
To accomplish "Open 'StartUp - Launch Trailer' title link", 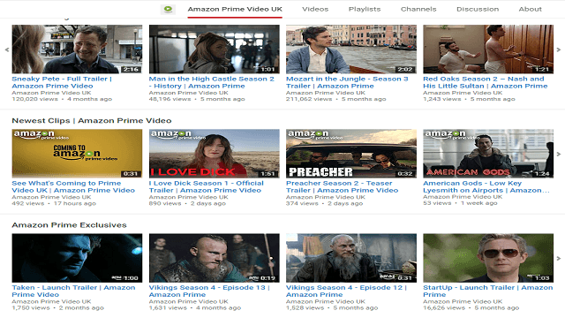I will [488, 291].
